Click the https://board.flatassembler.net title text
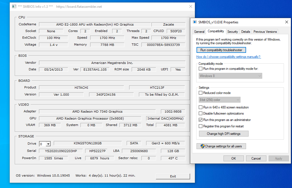Image resolution: width=292 pixels, height=188 pixels. [79, 6]
